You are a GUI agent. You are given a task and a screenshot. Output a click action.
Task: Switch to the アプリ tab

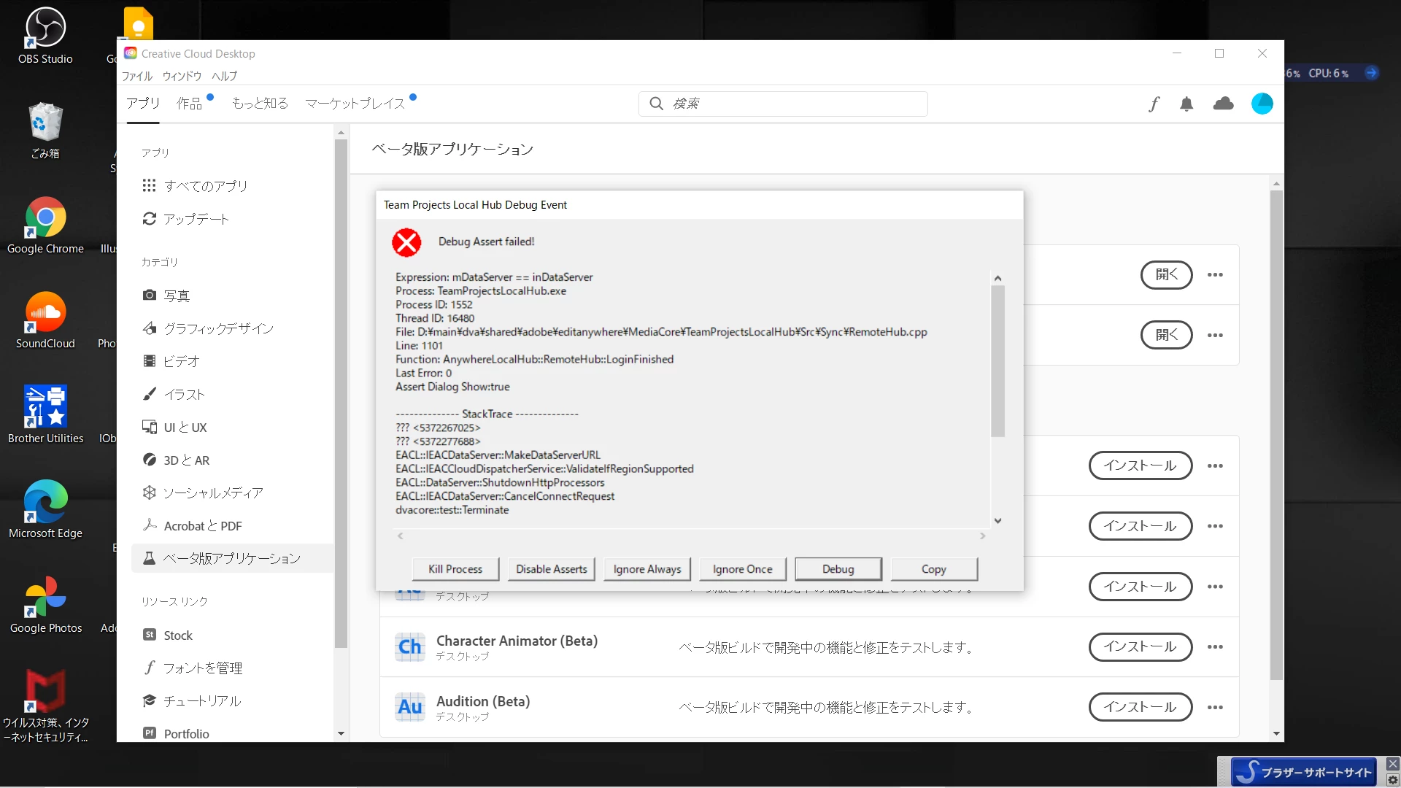click(x=143, y=104)
